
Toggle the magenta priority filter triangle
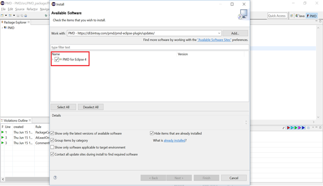300,128
